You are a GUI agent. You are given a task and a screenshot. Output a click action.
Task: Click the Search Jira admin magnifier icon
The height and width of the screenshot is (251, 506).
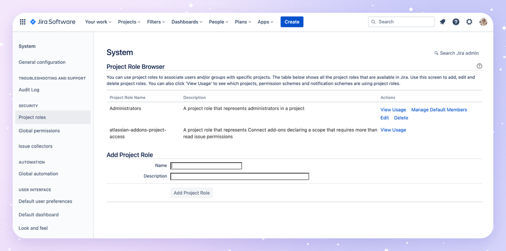[436, 53]
